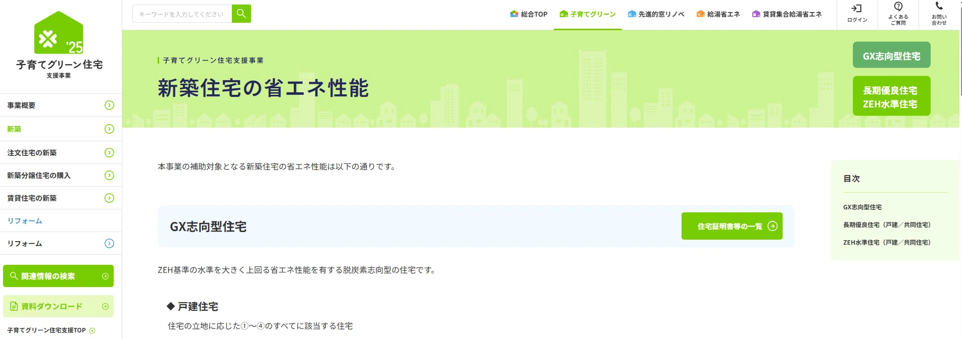
Task: Click the お問い合わせ phone icon
Action: pos(939,6)
